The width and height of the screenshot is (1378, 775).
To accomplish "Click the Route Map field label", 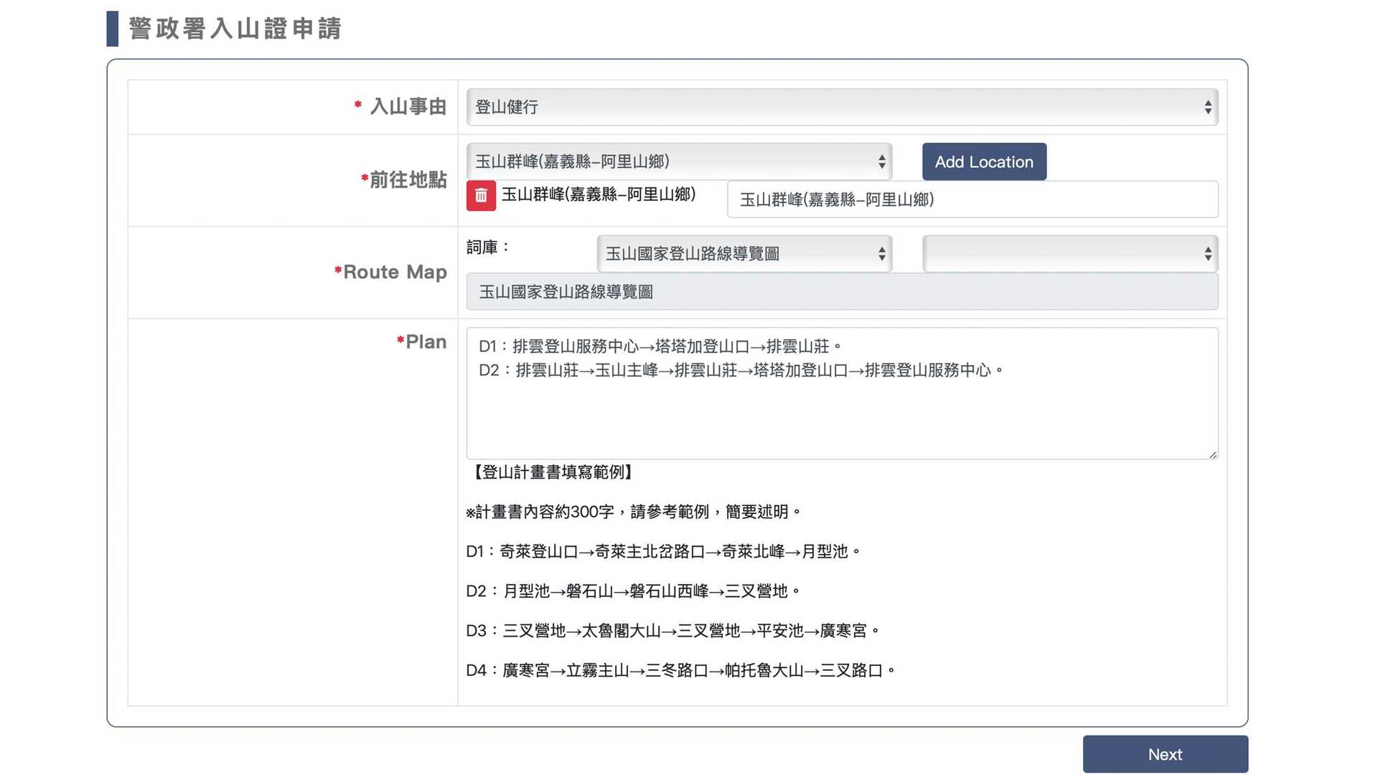I will pyautogui.click(x=394, y=272).
